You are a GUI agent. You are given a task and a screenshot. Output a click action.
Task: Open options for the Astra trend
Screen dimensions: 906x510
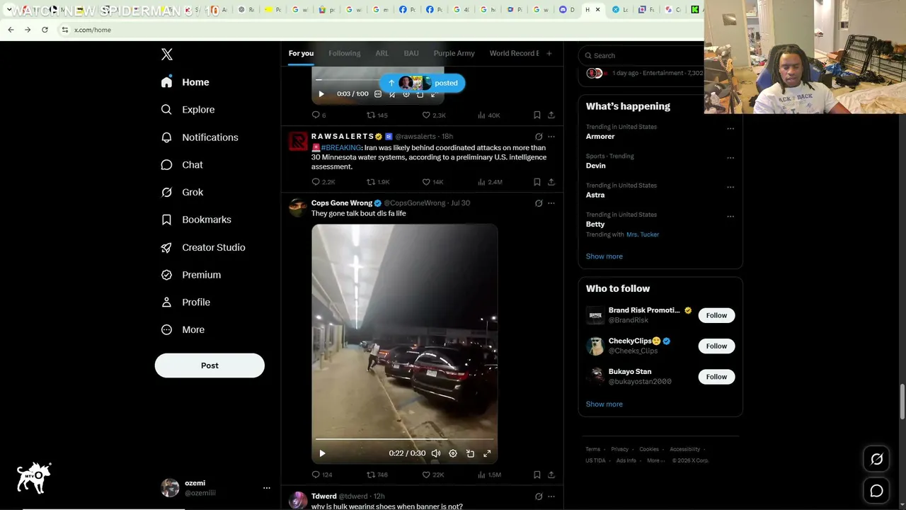click(x=730, y=187)
